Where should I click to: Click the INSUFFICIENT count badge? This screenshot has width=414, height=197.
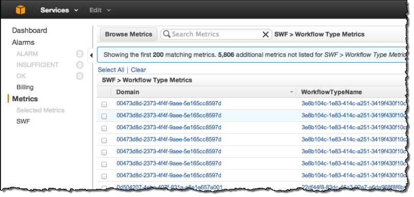pos(79,65)
